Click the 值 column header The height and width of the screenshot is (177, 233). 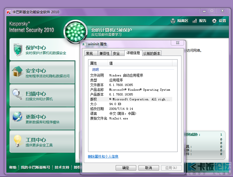pos(140,63)
